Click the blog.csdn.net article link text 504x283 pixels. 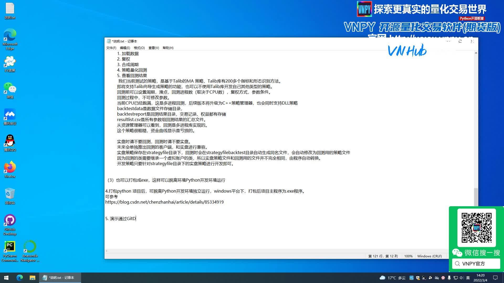pyautogui.click(x=164, y=202)
